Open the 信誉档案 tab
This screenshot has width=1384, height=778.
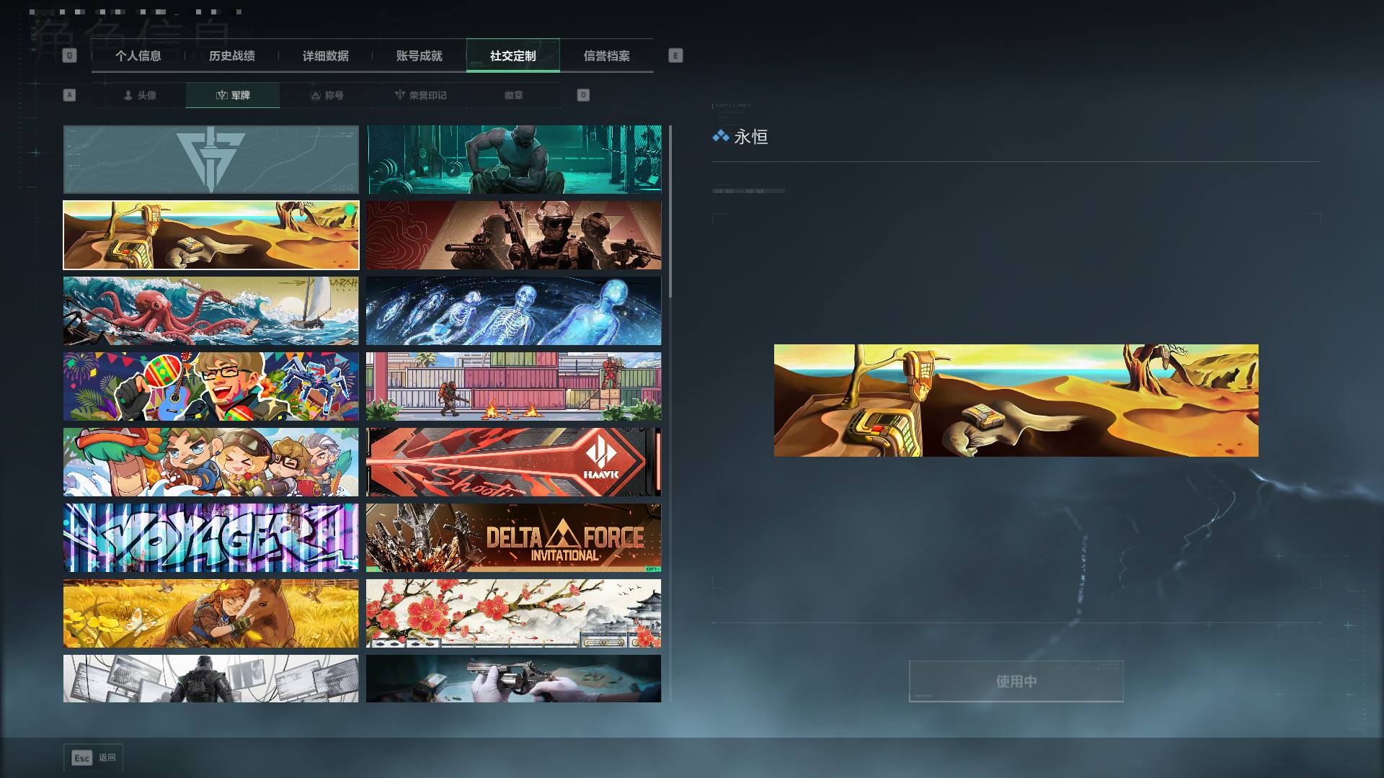point(607,55)
